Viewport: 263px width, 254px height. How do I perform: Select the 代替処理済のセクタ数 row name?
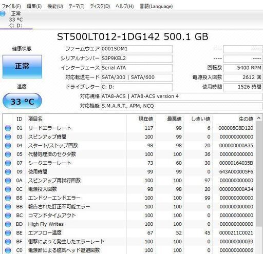pyautogui.click(x=52, y=154)
